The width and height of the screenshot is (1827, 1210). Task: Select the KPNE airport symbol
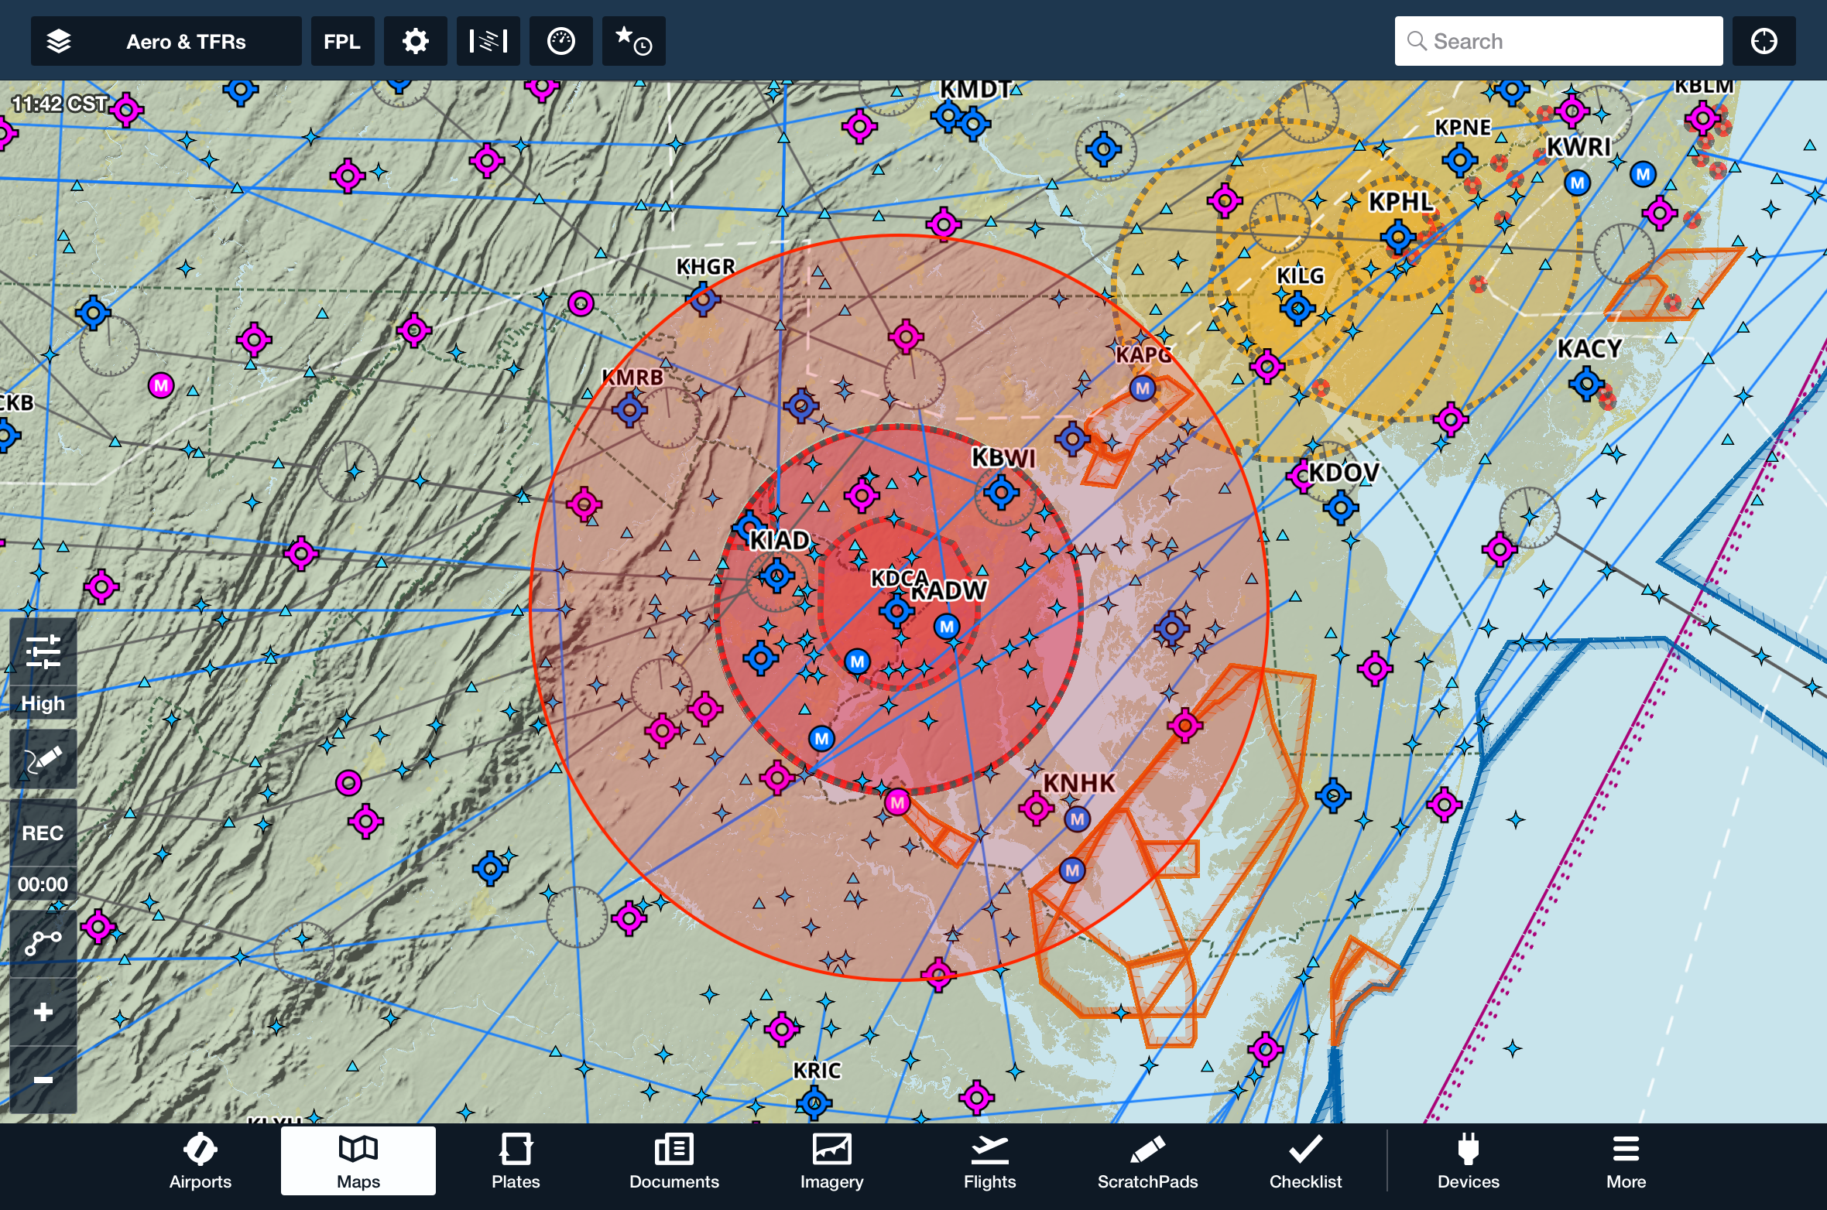coord(1460,161)
